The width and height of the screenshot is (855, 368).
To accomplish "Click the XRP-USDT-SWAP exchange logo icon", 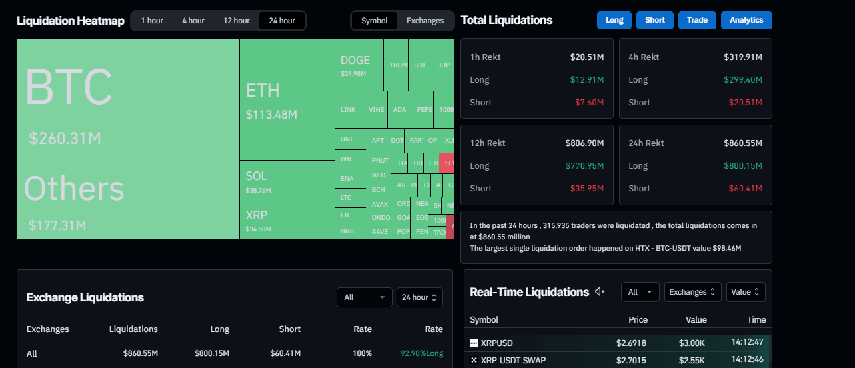I will pyautogui.click(x=474, y=361).
